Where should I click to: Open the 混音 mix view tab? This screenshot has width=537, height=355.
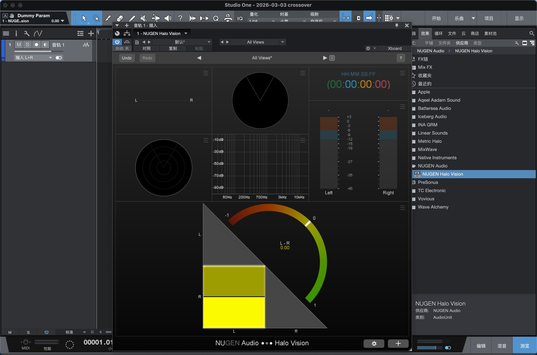(x=502, y=346)
